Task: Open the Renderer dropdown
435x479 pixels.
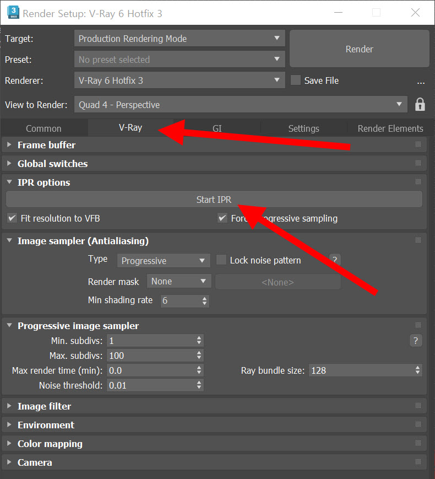Action: pos(180,80)
